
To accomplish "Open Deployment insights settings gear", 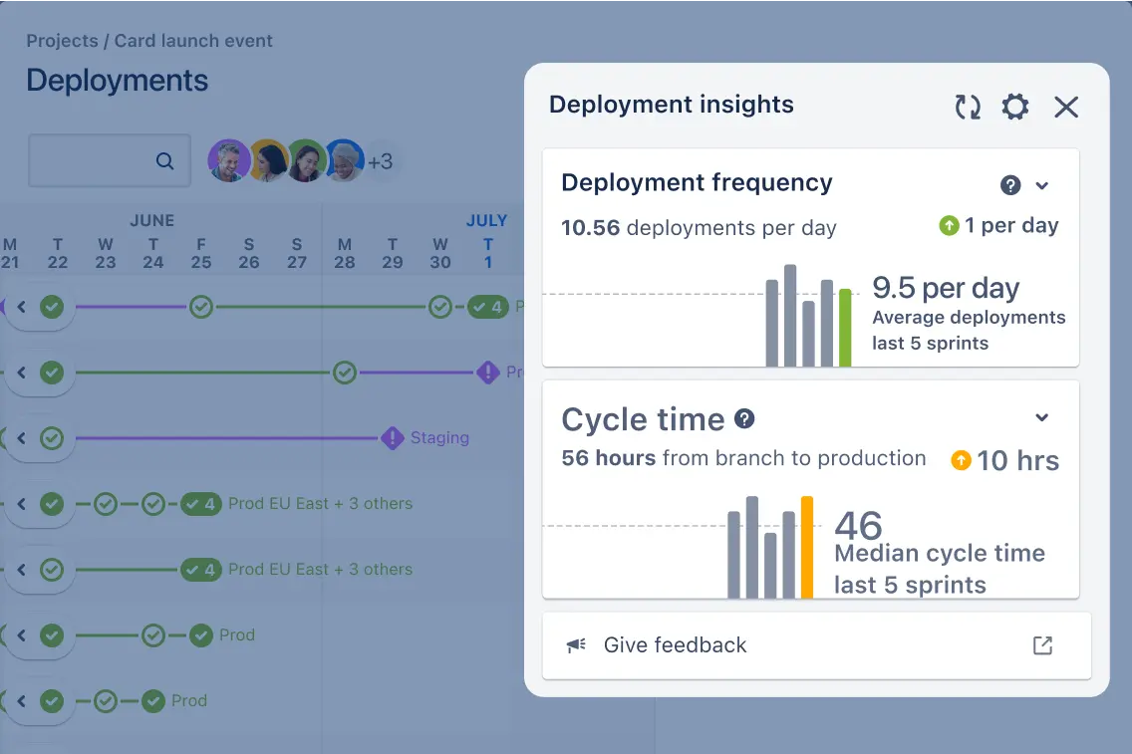I will coord(1014,108).
